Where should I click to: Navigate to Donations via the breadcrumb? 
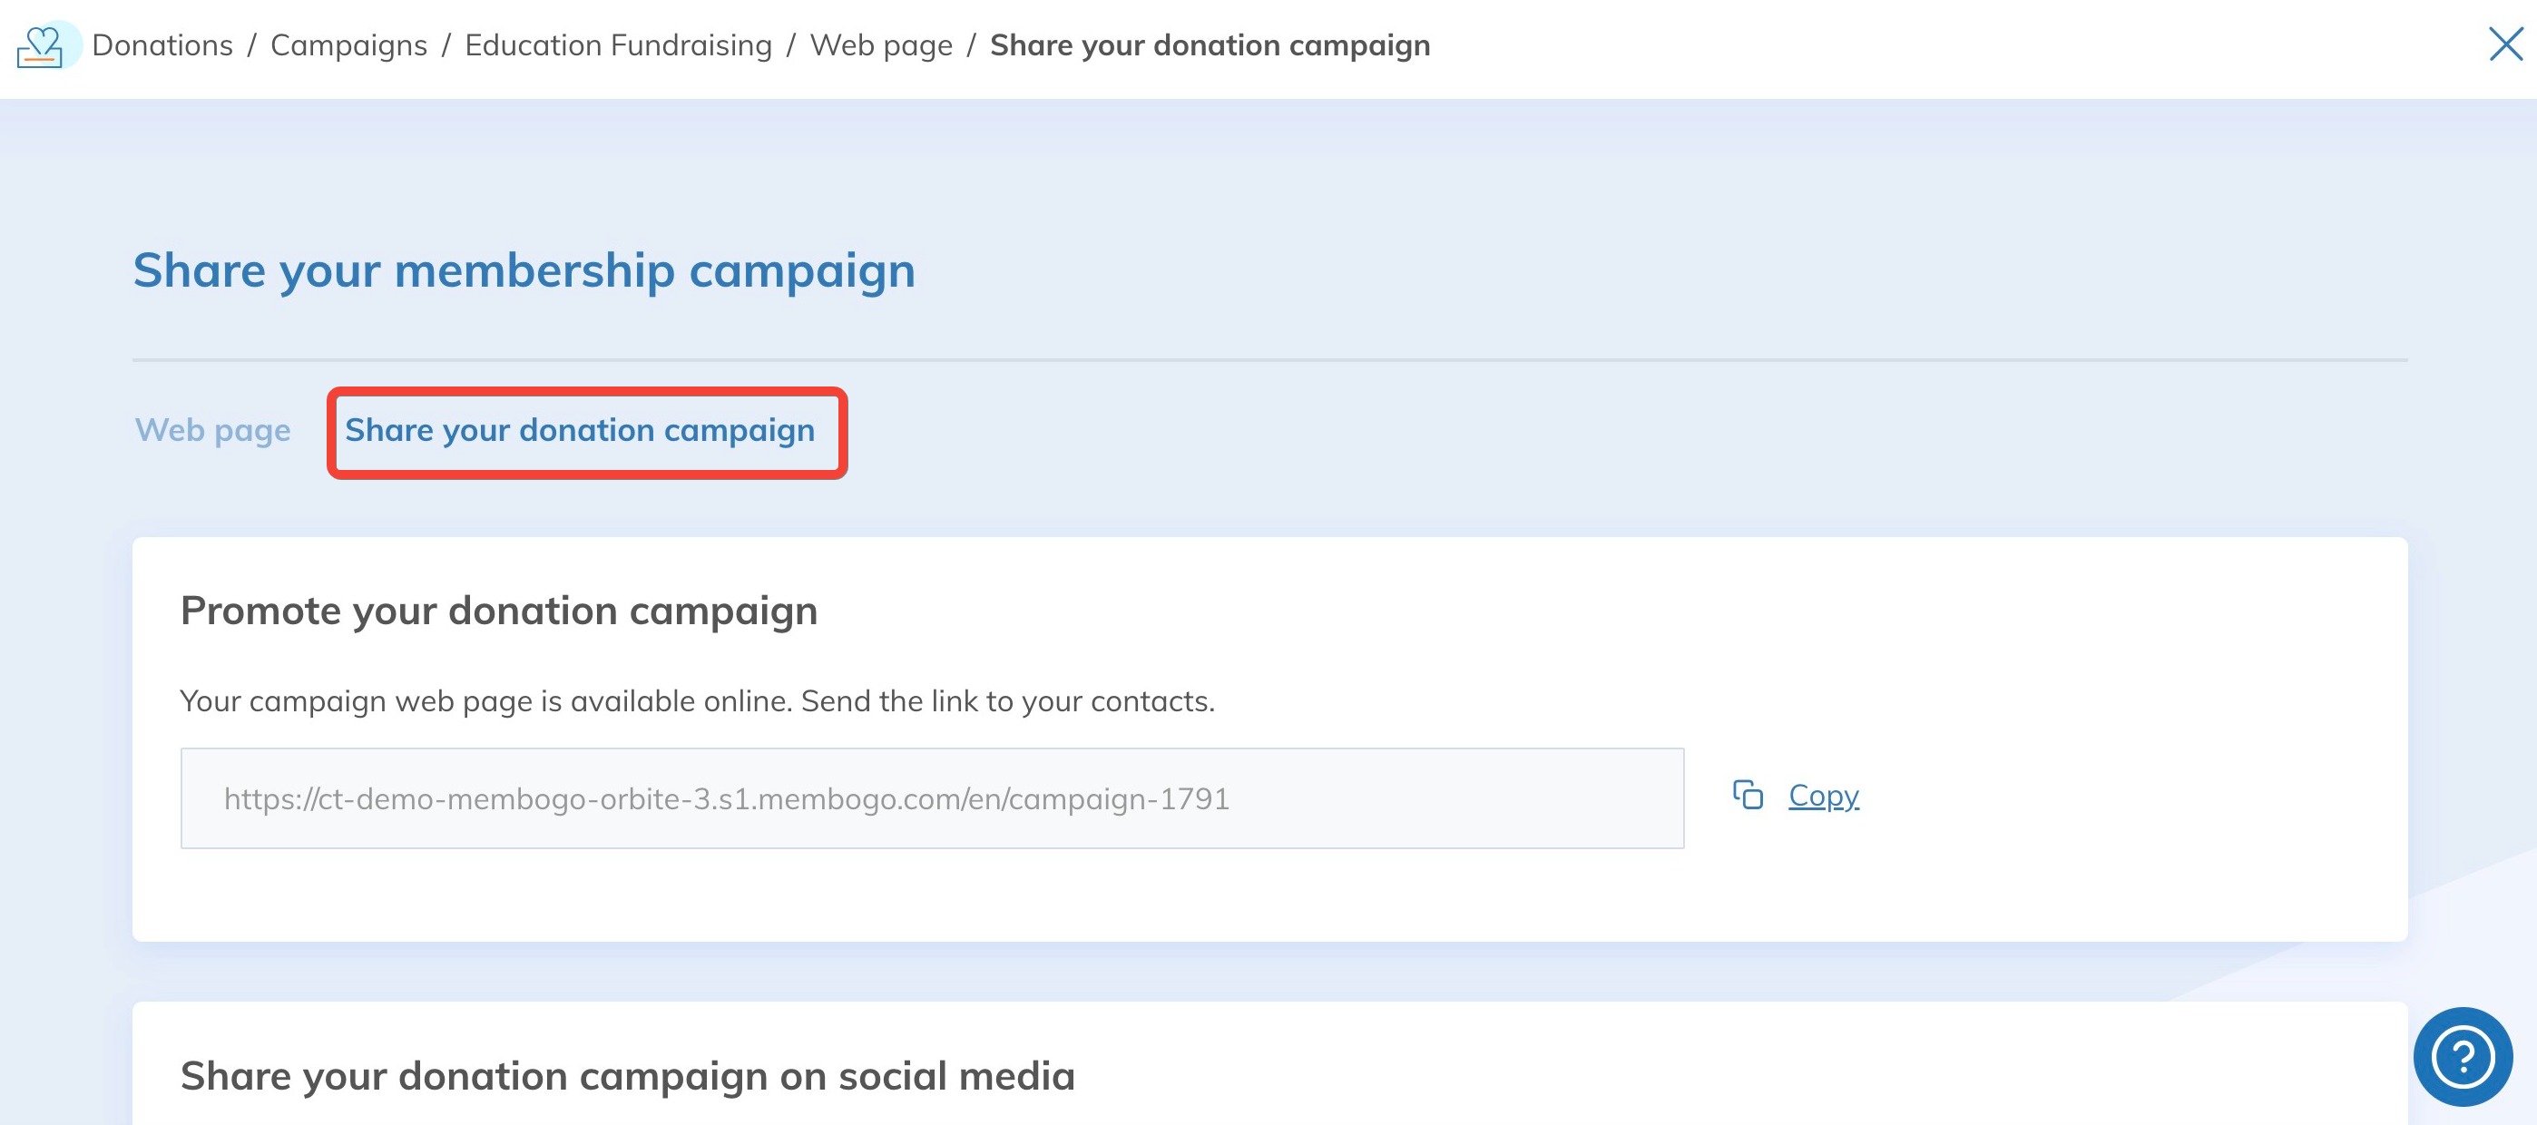[x=162, y=45]
